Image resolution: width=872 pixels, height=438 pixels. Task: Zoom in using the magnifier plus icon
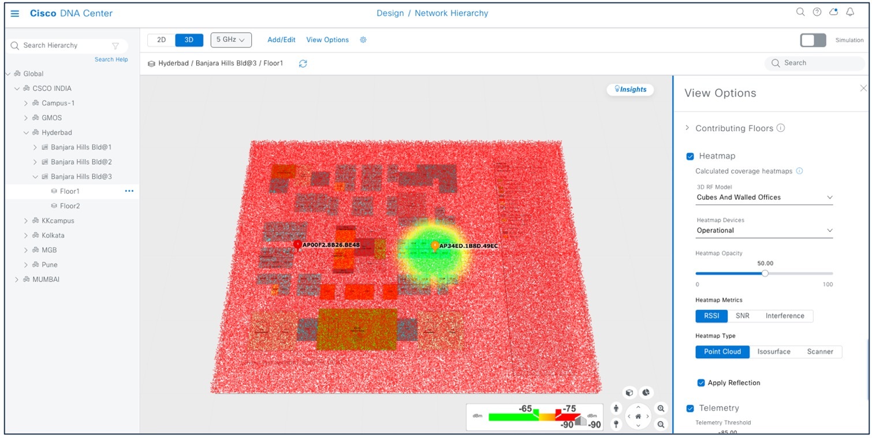click(661, 409)
